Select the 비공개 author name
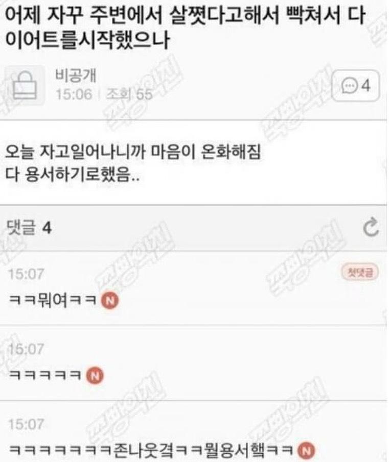389x462 pixels. click(76, 75)
